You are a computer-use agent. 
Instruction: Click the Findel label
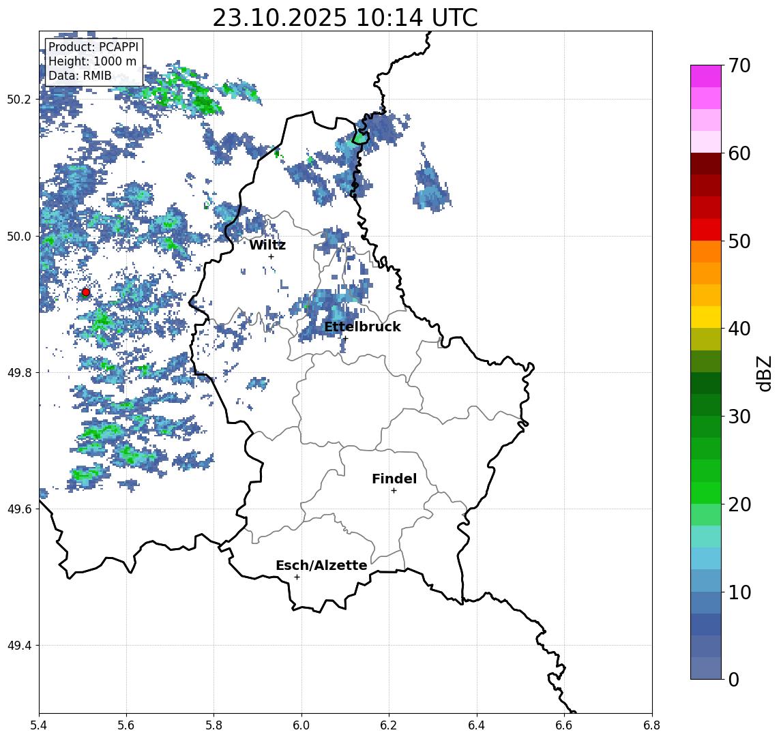pyautogui.click(x=394, y=479)
